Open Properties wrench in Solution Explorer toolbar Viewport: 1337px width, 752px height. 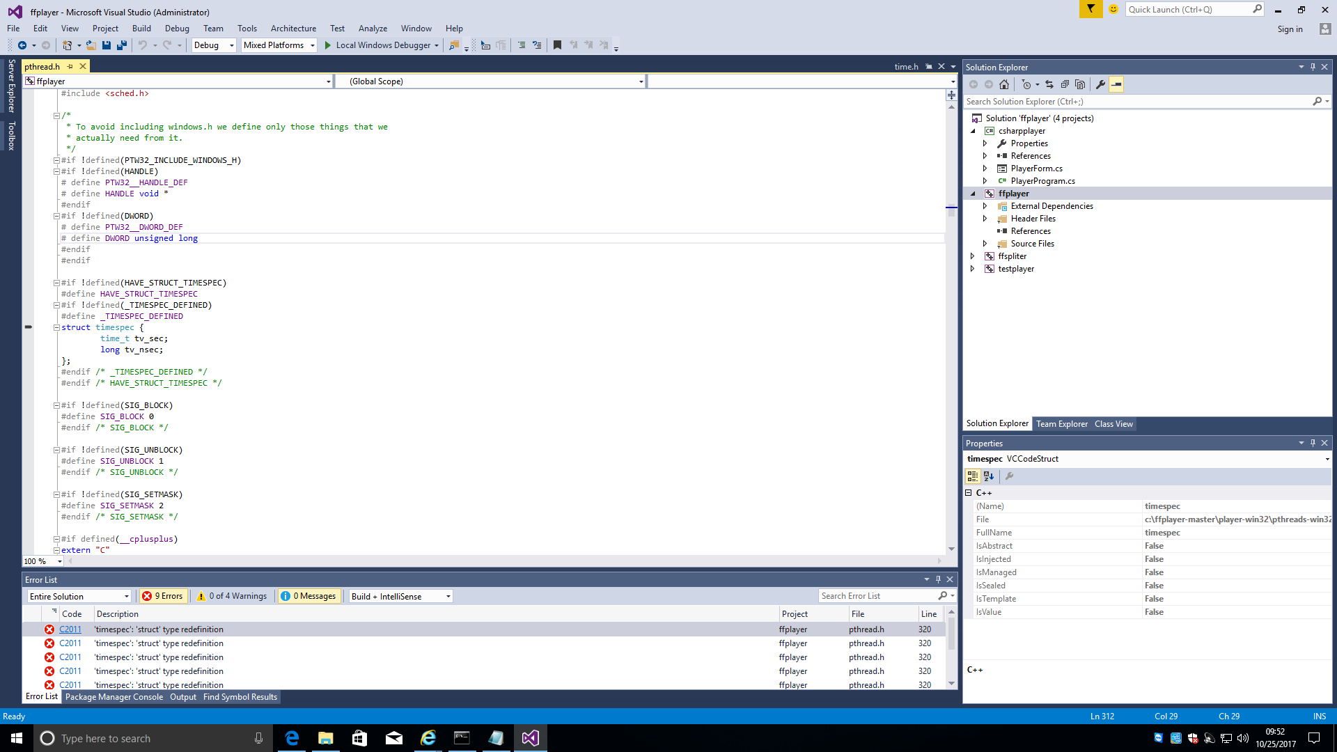1100,85
